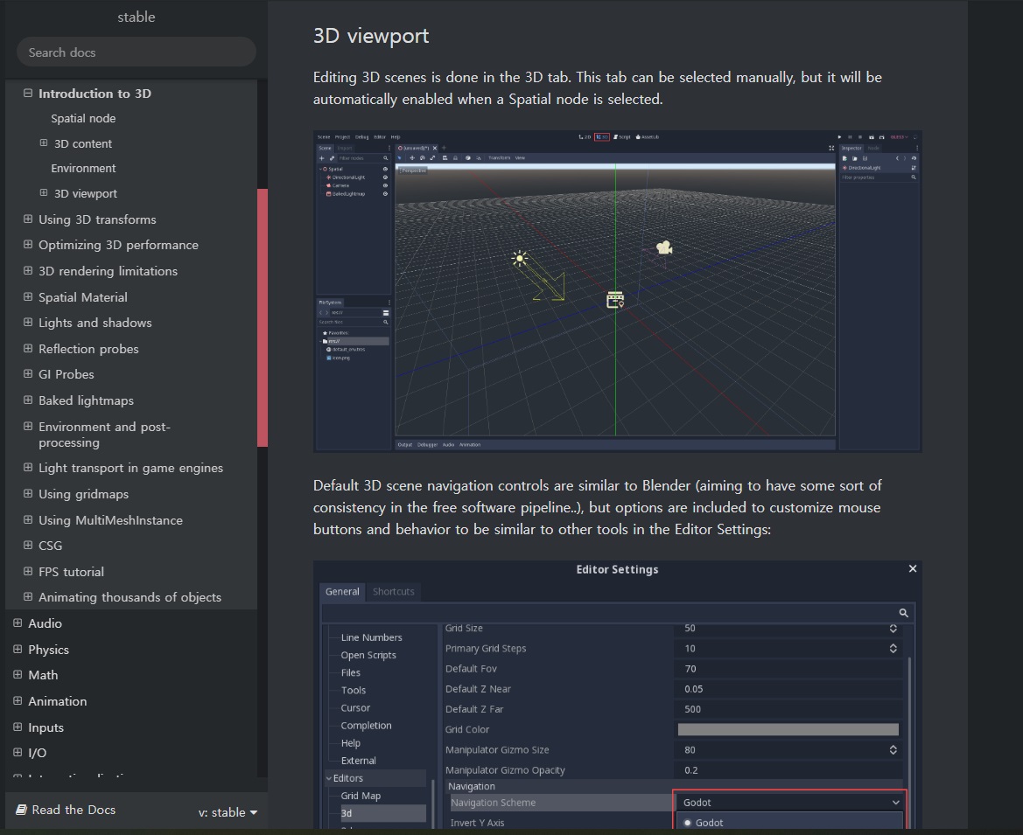This screenshot has width=1023, height=835.
Task: Expand the Animation section
Action: (x=18, y=700)
